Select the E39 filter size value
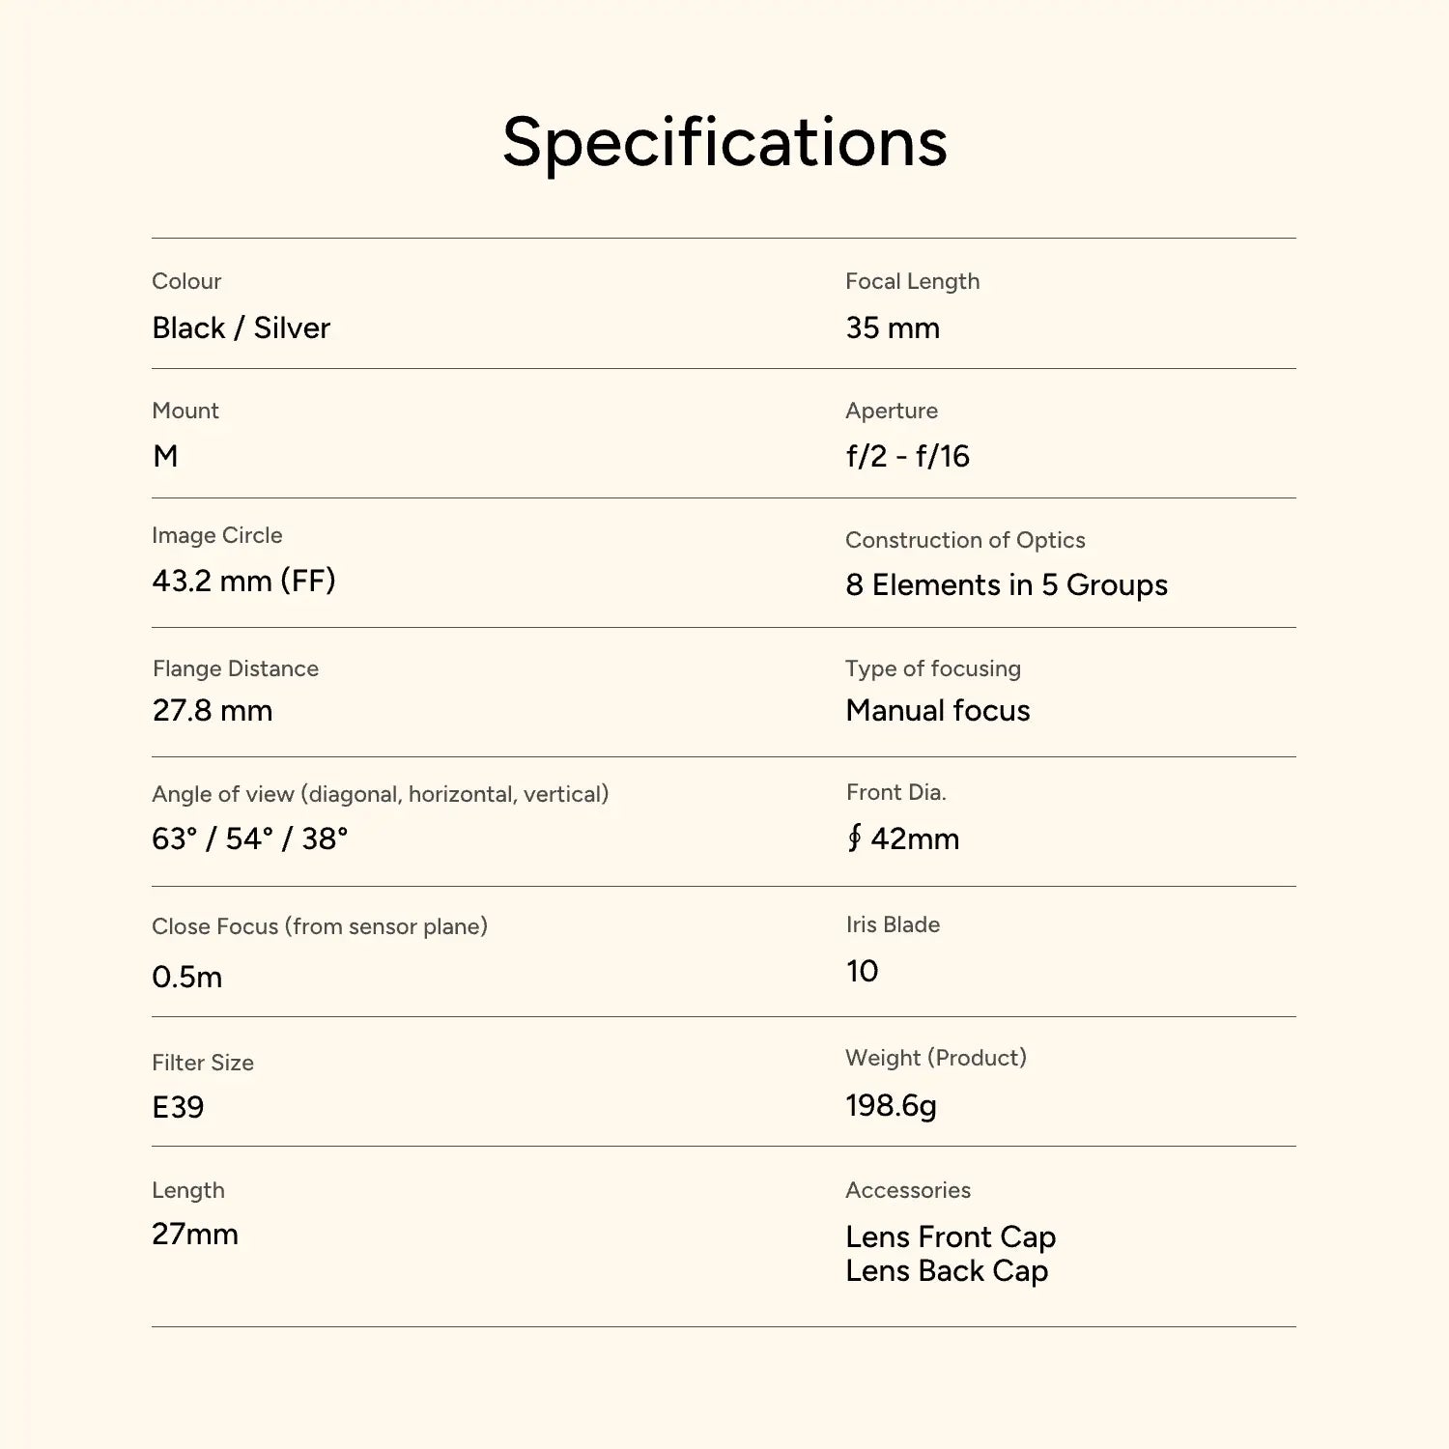Image resolution: width=1449 pixels, height=1449 pixels. [178, 1107]
